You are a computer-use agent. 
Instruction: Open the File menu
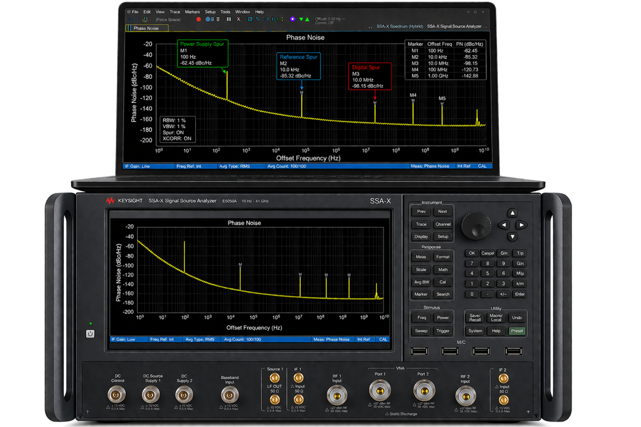coord(135,12)
